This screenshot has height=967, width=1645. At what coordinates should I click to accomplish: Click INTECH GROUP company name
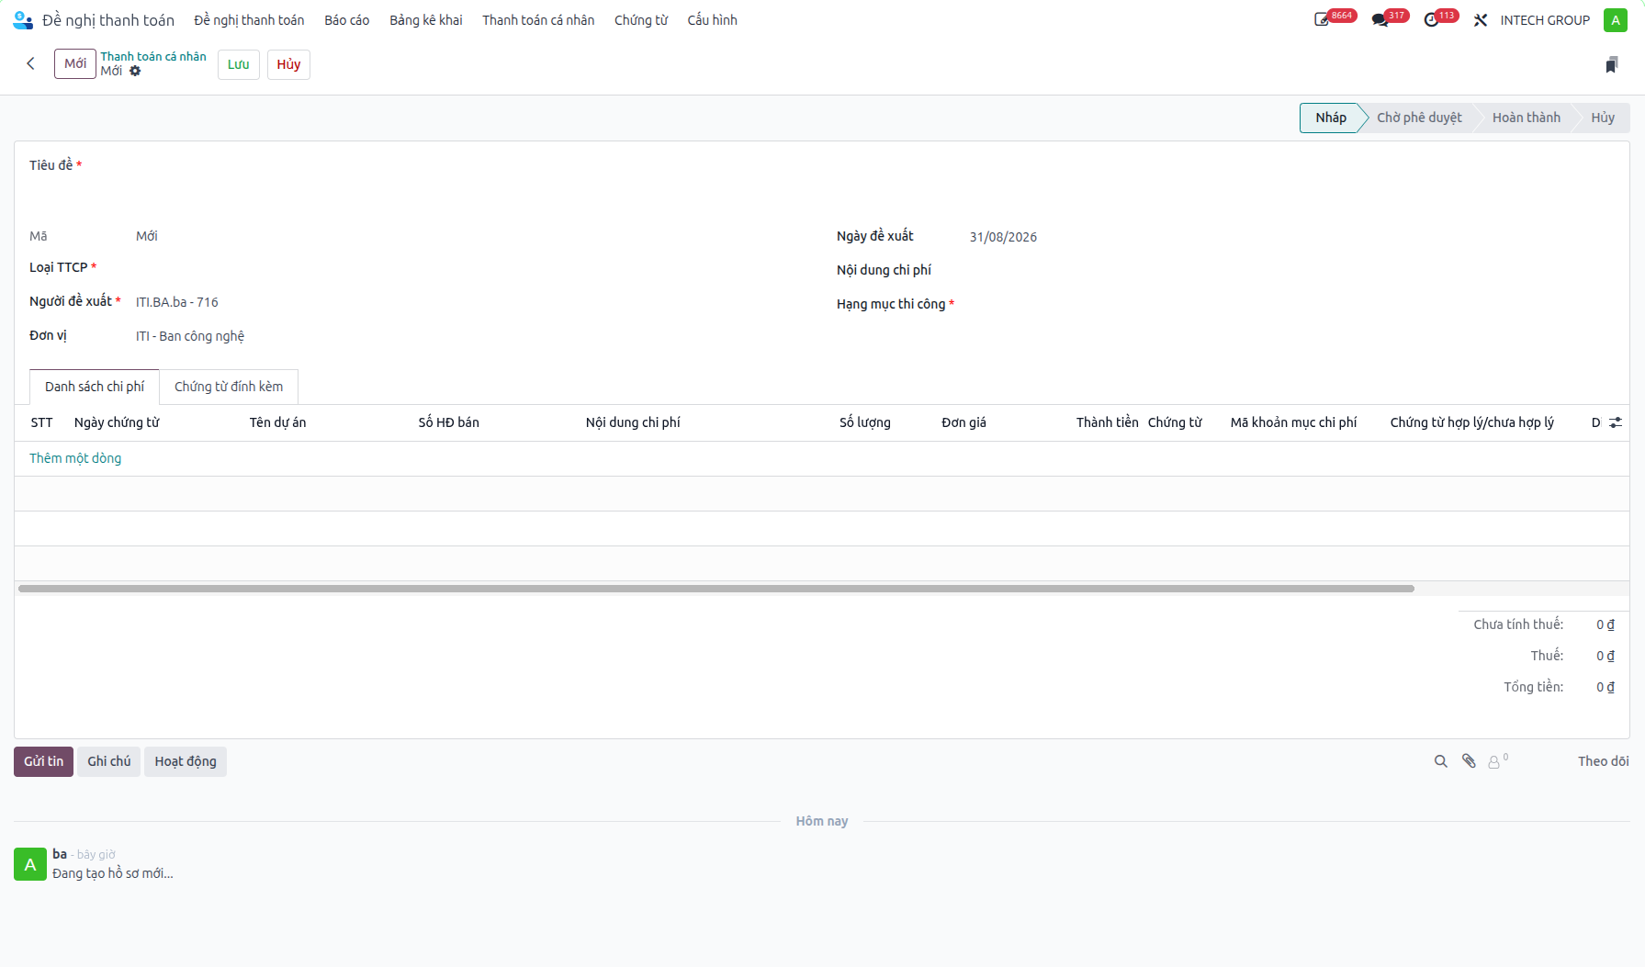click(1545, 20)
